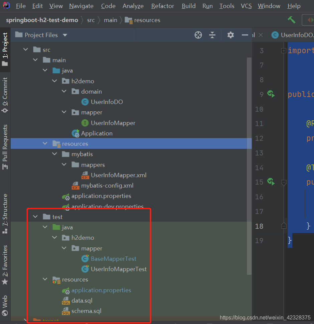The height and width of the screenshot is (324, 314).
Task: Click line number 18 in gutter
Action: pos(259,226)
